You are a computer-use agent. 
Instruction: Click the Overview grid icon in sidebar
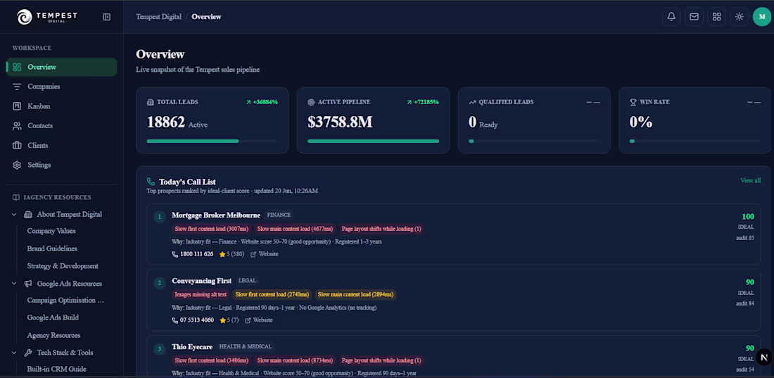17,67
